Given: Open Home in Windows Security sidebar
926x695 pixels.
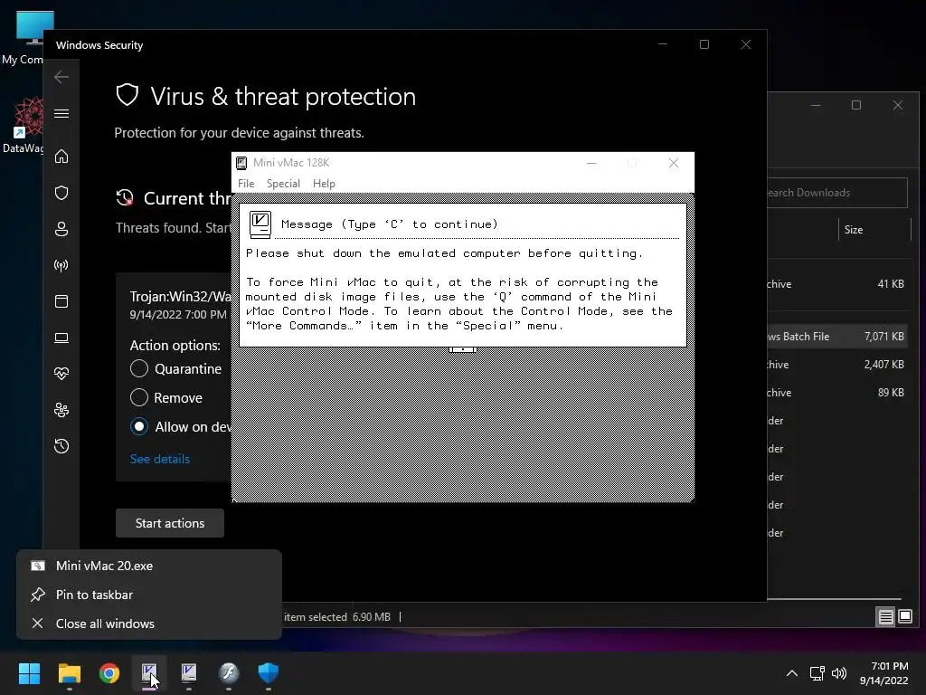Looking at the screenshot, I should (61, 156).
